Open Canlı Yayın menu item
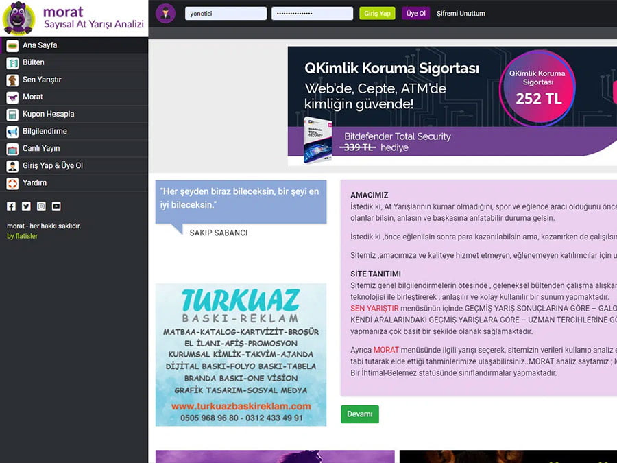Image resolution: width=617 pixels, height=463 pixels. (x=74, y=148)
